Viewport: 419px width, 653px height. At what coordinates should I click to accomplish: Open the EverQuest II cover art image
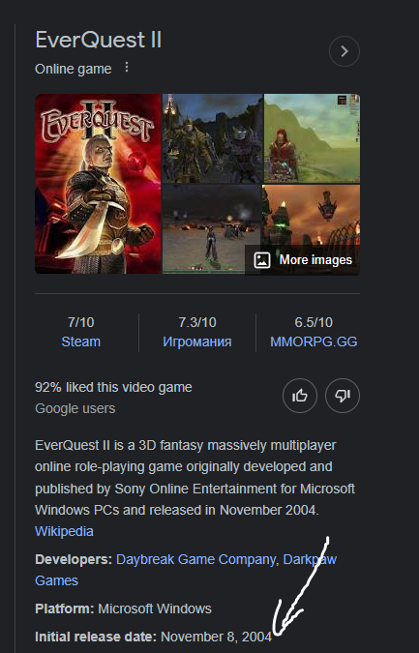tap(98, 184)
